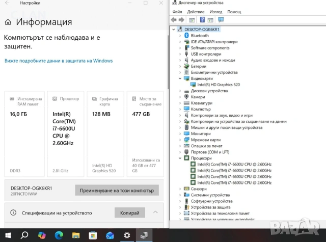This screenshot has height=242, width=326.
Task: Switch to Device Manager taskbar icon
Action: (144, 235)
